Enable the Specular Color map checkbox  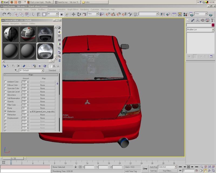[x=5, y=88]
